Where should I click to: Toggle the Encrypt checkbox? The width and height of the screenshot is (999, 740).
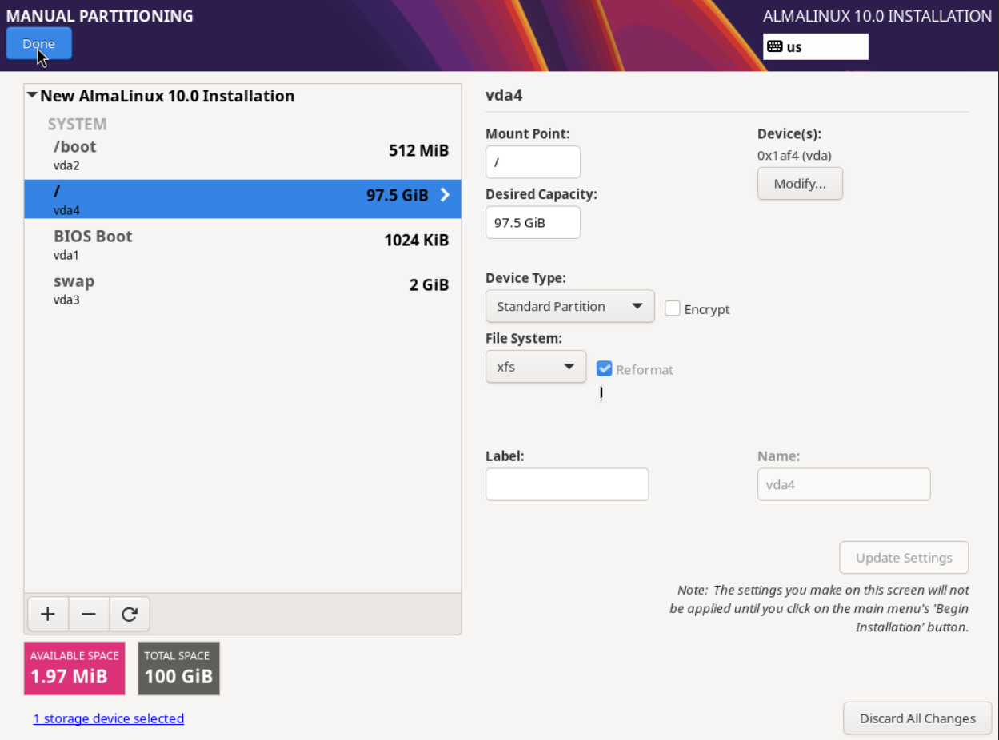pos(673,308)
